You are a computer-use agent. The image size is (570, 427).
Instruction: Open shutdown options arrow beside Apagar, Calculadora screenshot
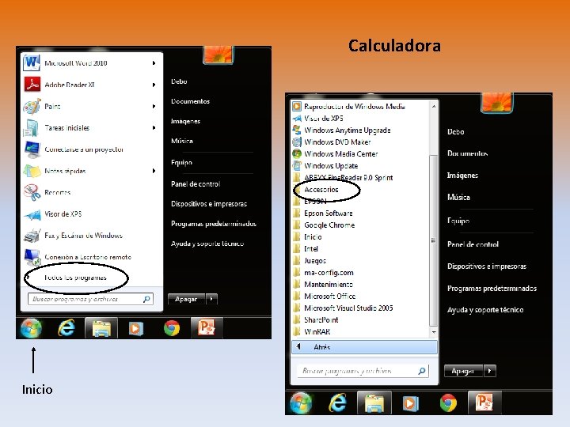click(490, 371)
